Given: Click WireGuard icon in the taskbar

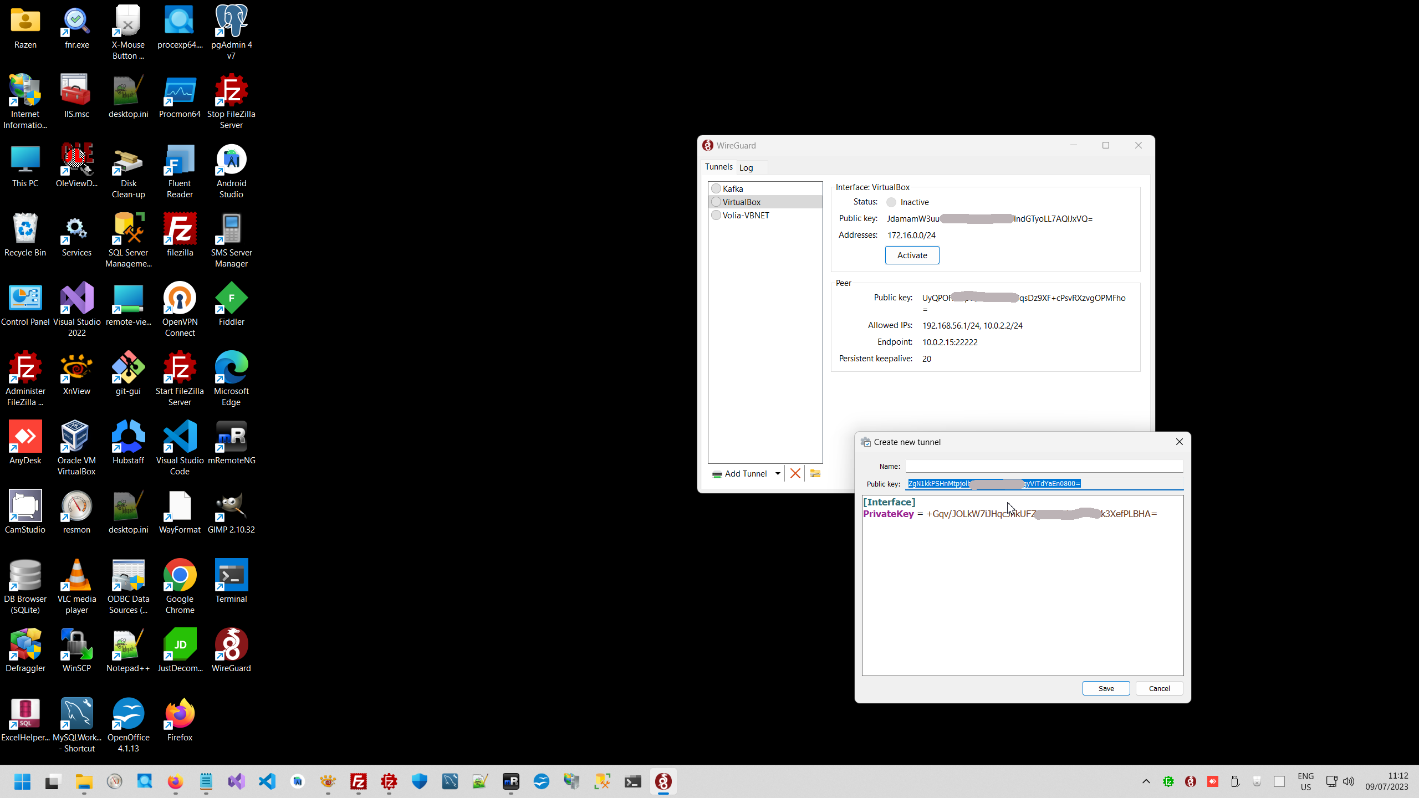Looking at the screenshot, I should [663, 781].
